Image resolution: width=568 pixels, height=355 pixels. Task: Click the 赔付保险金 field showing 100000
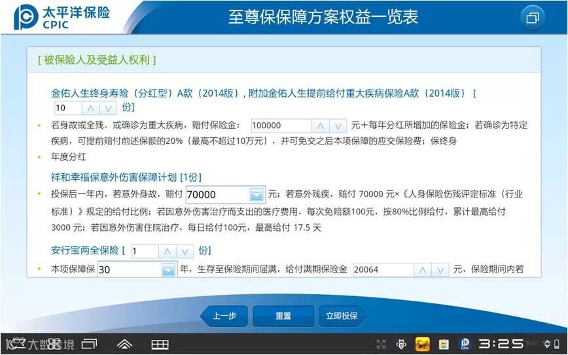click(281, 126)
